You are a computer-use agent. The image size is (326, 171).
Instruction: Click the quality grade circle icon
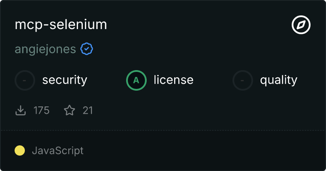pyautogui.click(x=243, y=80)
